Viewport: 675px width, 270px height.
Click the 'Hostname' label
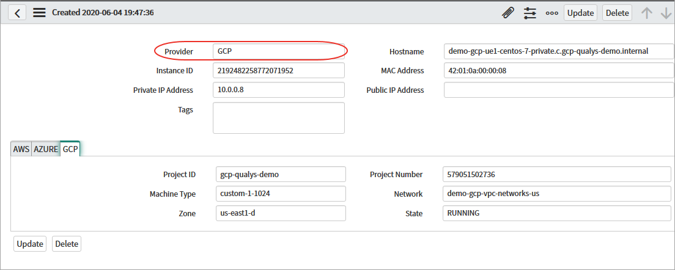pos(407,51)
